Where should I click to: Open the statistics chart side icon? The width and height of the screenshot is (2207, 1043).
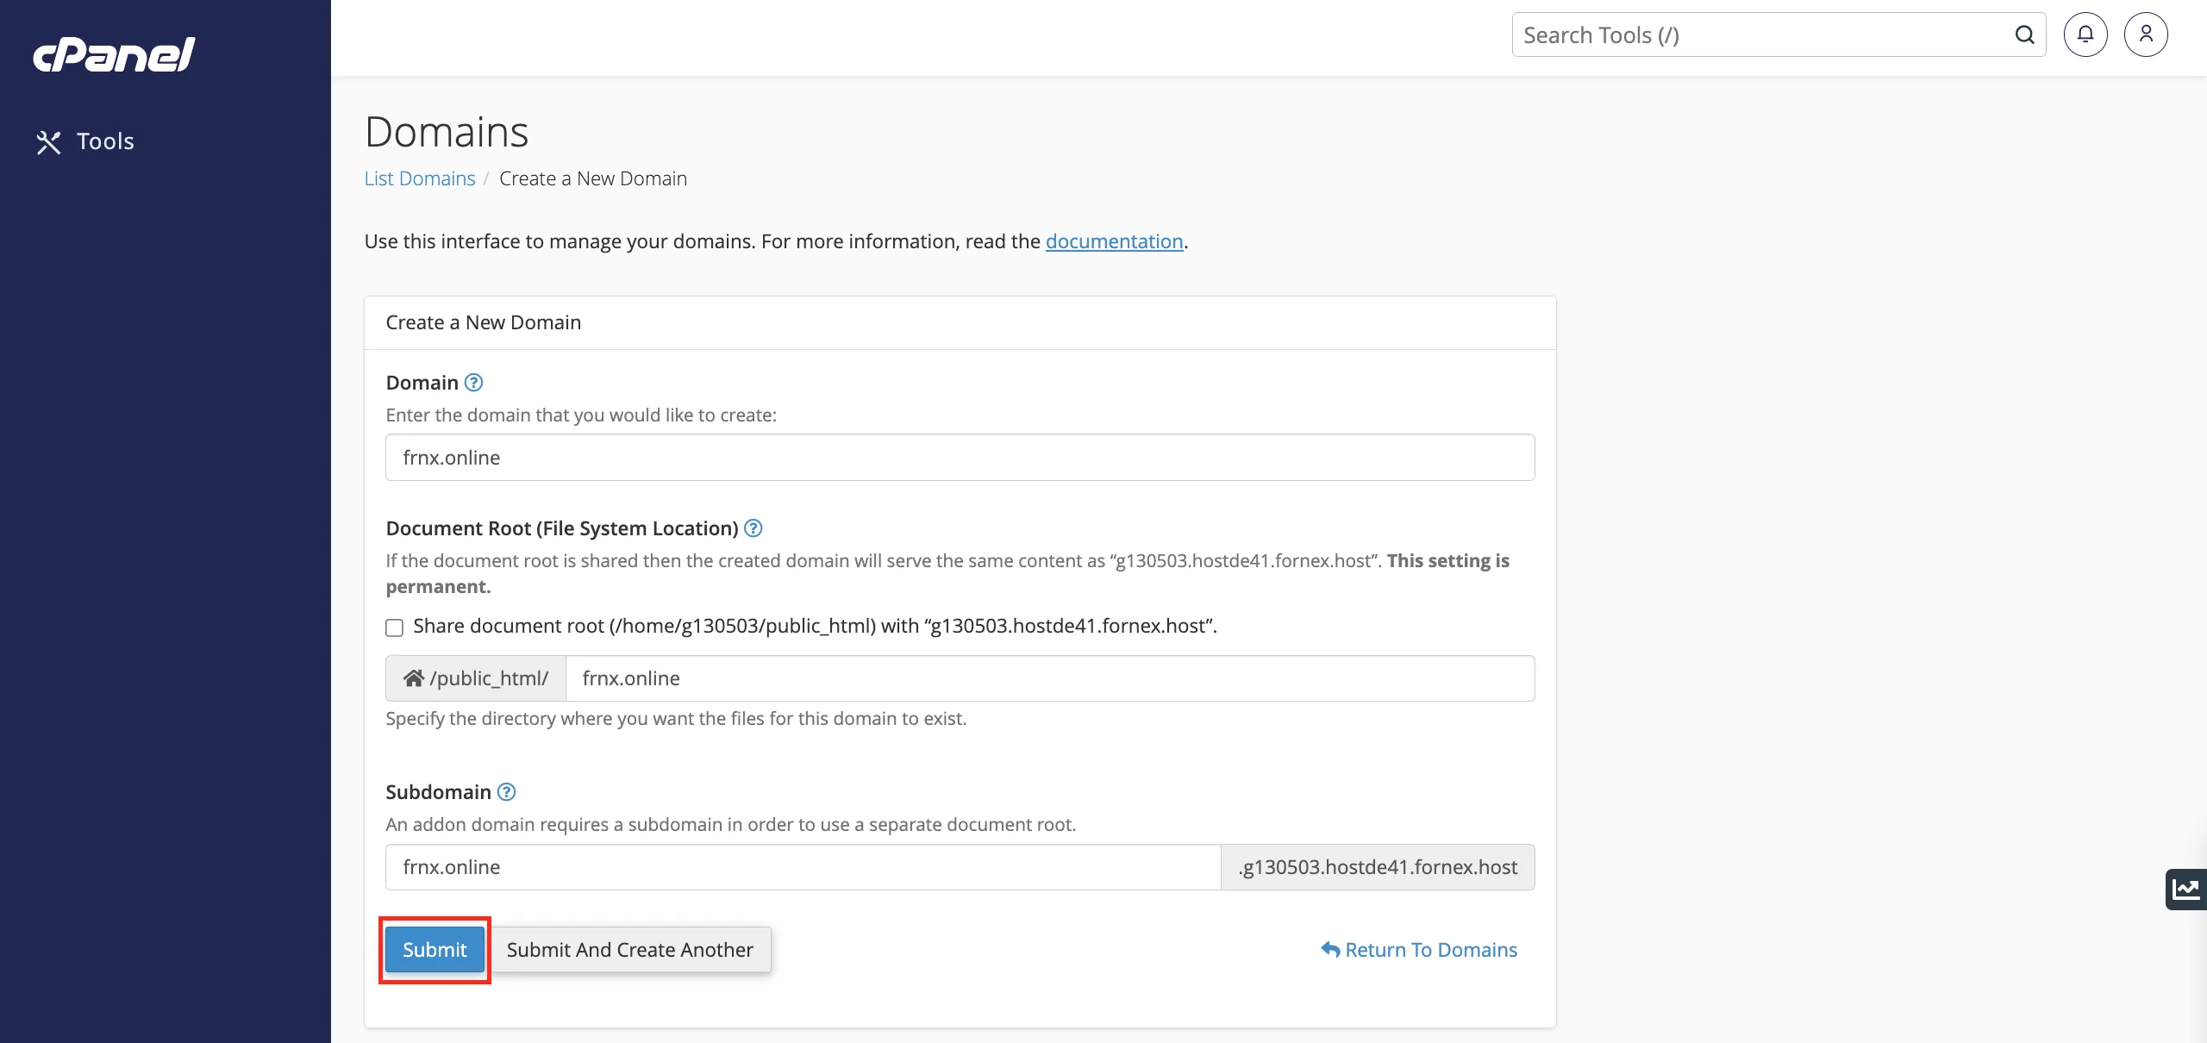[x=2186, y=889]
